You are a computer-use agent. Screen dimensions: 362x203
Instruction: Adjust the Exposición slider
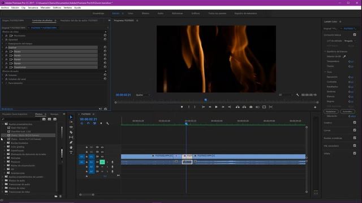(x=351, y=77)
